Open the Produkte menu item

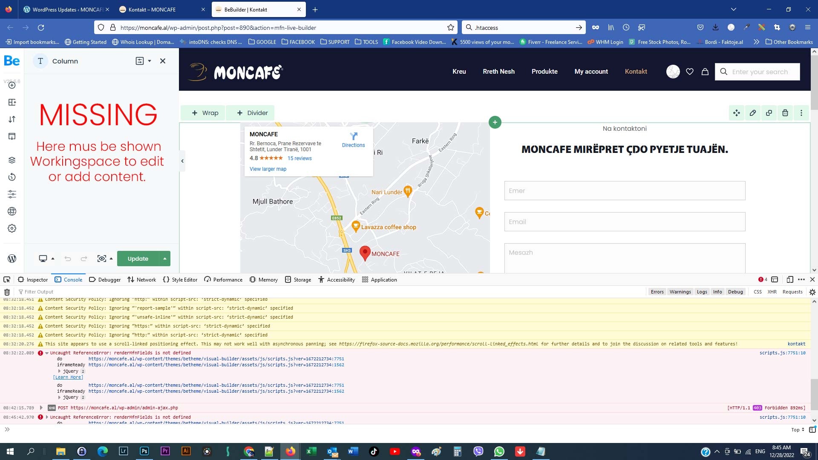click(x=544, y=72)
